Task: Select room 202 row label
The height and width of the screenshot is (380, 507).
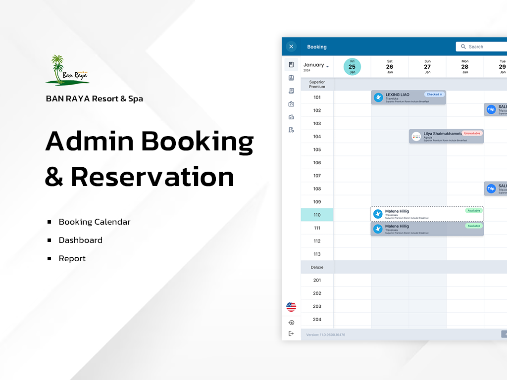Action: [x=317, y=293]
